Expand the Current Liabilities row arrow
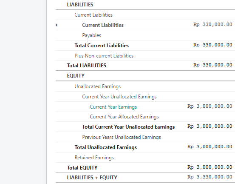The width and height of the screenshot is (235, 184). click(57, 25)
